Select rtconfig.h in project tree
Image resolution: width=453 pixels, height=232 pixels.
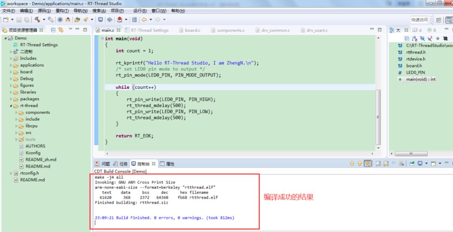(x=26, y=173)
